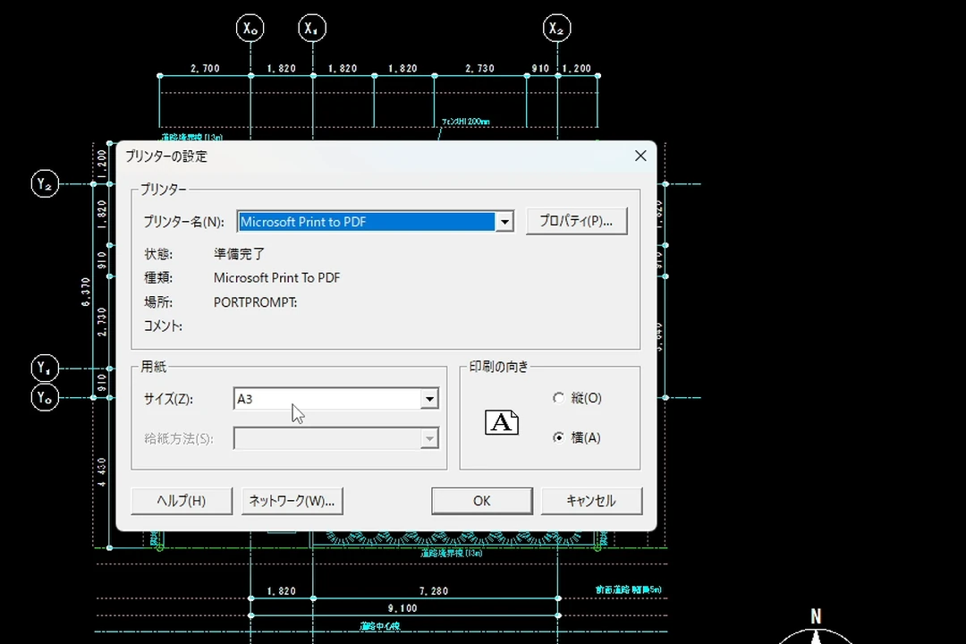Click the Y0 grid marker in drawing
The image size is (966, 644).
[45, 397]
